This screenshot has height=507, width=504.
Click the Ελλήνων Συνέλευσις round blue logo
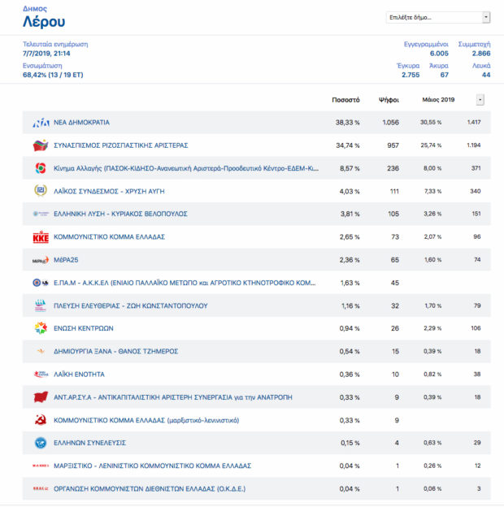click(x=41, y=443)
